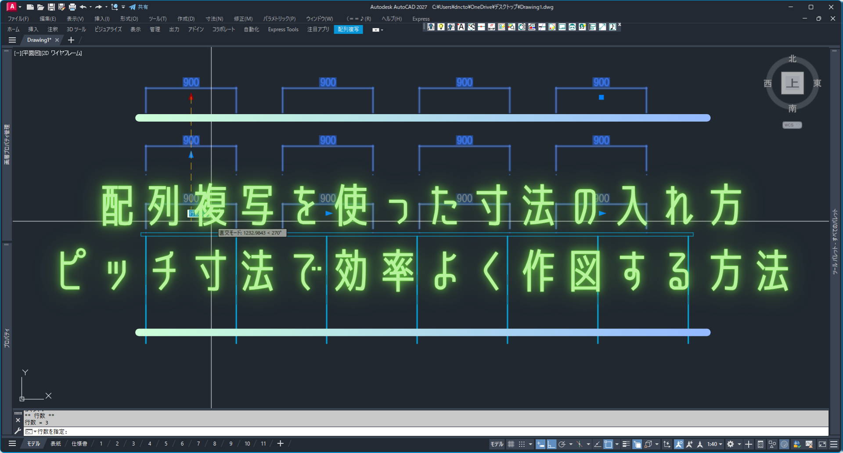Viewport: 843px width, 453px height.
Task: Click the Clean Screen icon in status bar
Action: pos(822,444)
